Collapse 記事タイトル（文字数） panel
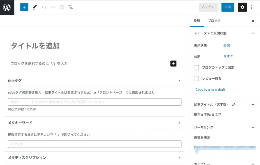The height and width of the screenshot is (165, 260). coord(253,104)
